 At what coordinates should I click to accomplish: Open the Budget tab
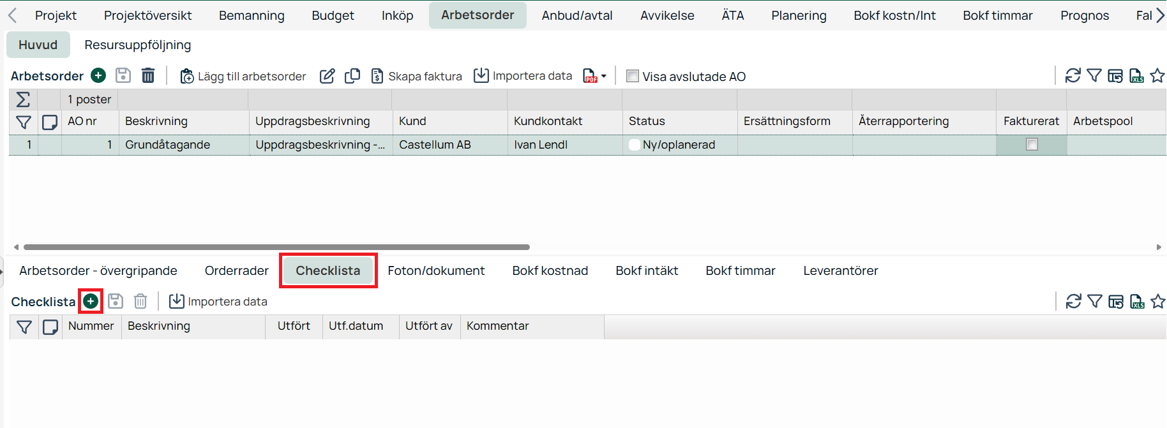click(x=333, y=15)
